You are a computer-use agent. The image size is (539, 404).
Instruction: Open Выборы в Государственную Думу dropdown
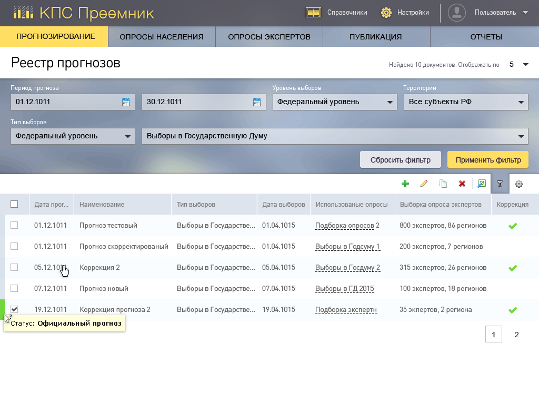coord(335,136)
